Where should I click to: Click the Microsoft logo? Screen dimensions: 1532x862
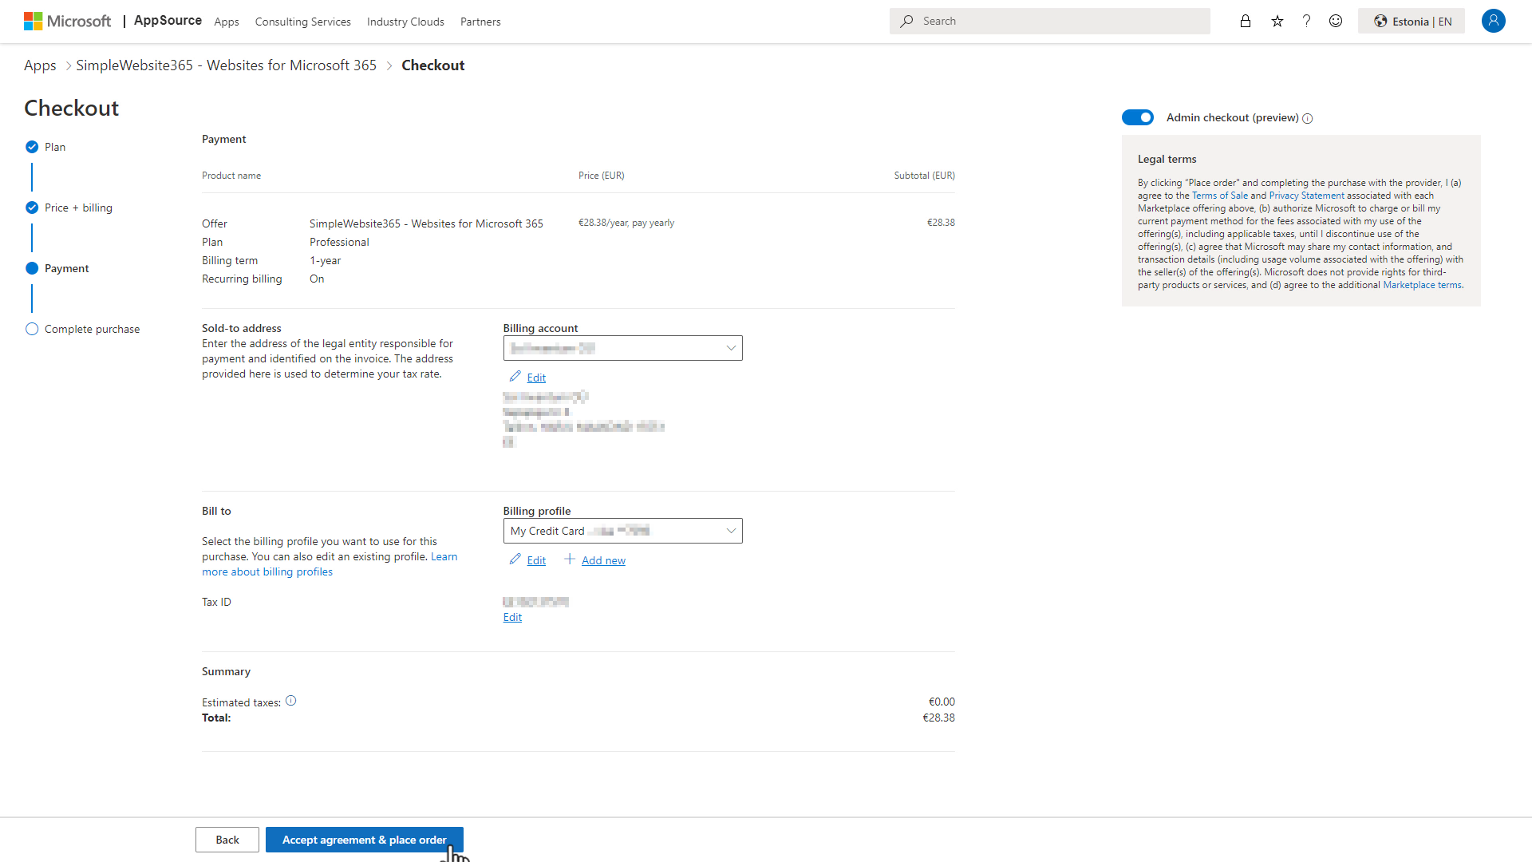[x=68, y=22]
